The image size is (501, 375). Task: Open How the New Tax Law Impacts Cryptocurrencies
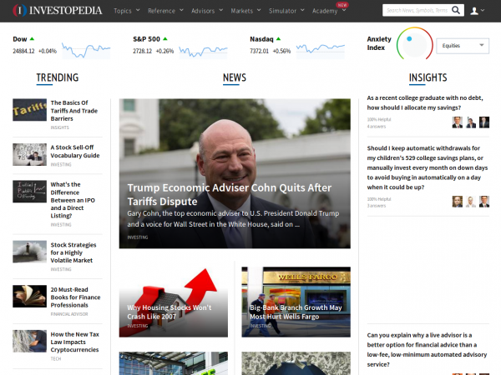click(x=75, y=342)
